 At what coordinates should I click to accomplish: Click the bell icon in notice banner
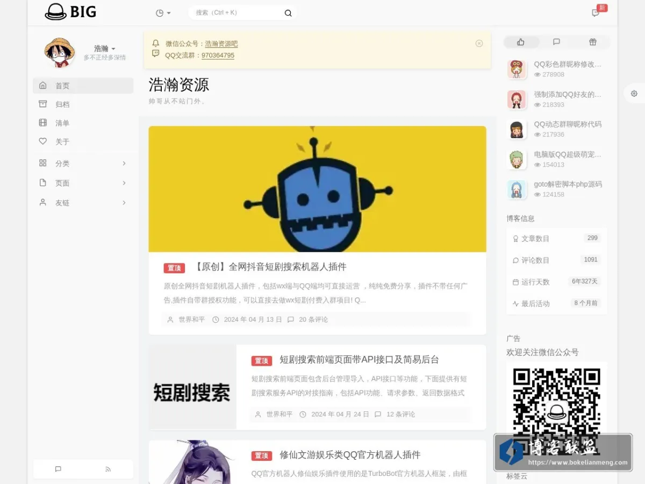[156, 43]
